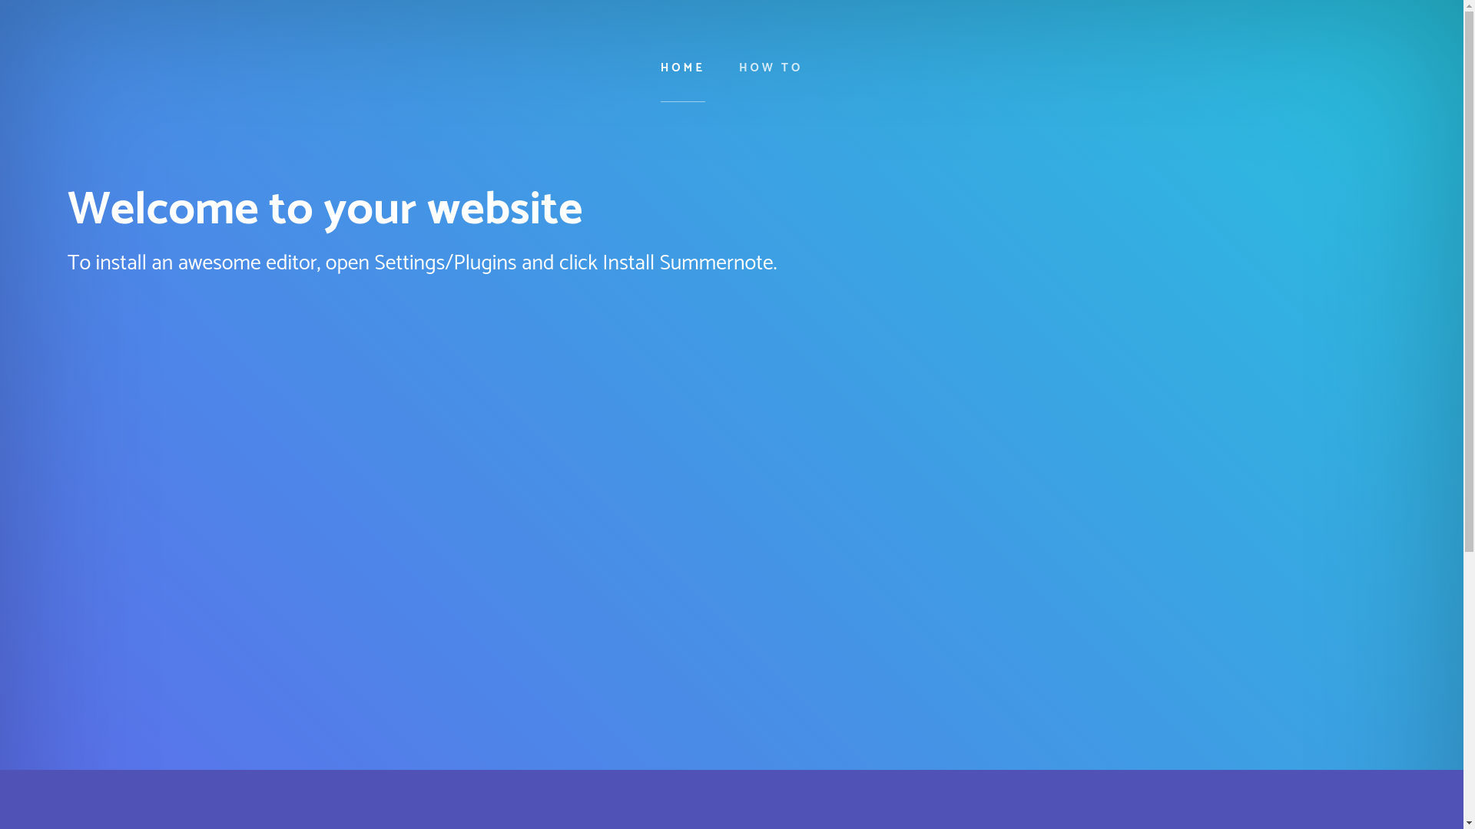Click the Install Summernote instruction text
Screen dimensions: 1475x829
pos(422,263)
